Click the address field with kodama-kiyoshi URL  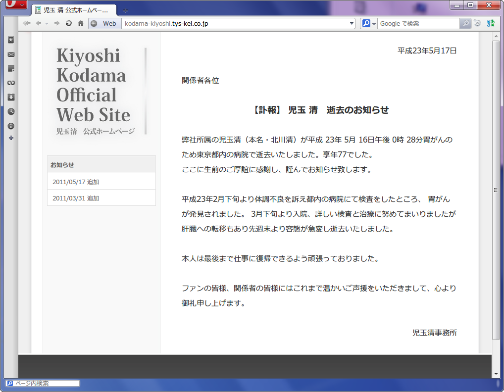[235, 23]
